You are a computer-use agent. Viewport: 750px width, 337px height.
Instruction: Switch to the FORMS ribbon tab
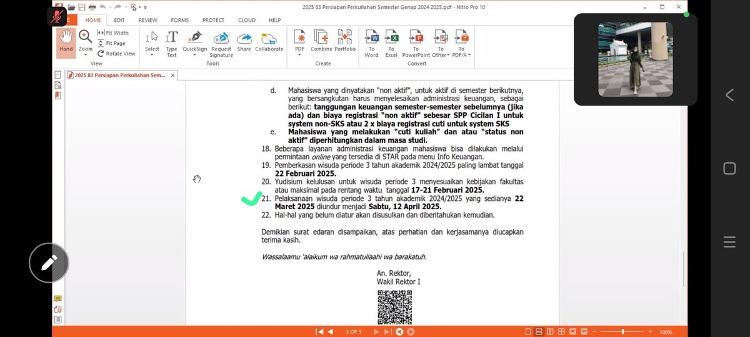point(180,20)
